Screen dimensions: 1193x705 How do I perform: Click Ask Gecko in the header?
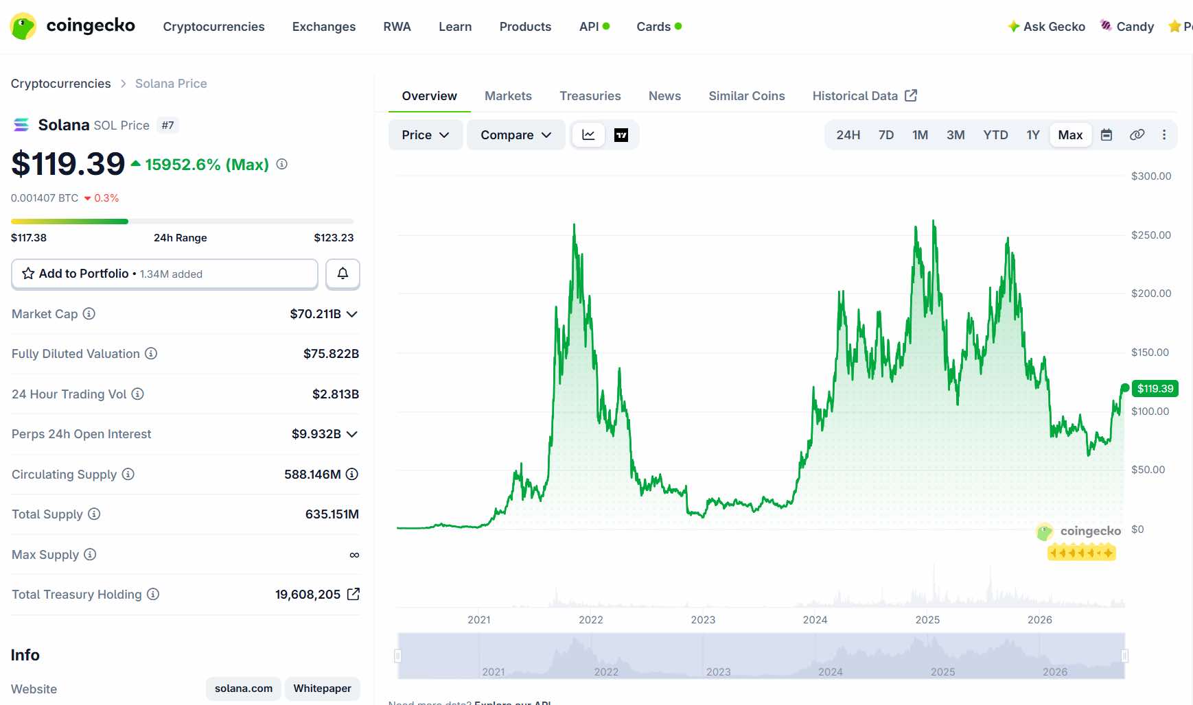click(x=1046, y=27)
